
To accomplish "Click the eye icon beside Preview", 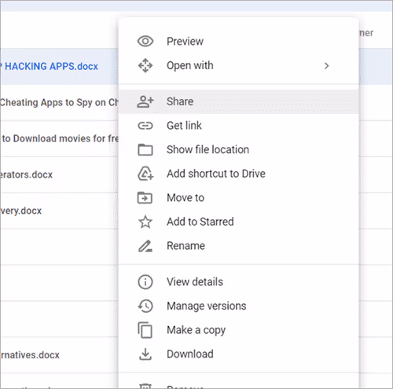I will (x=145, y=41).
